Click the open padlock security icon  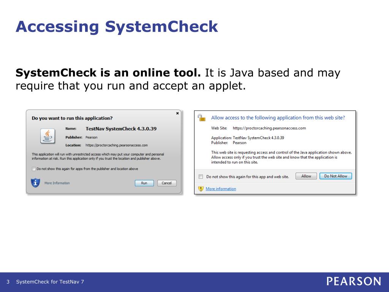pos(201,117)
